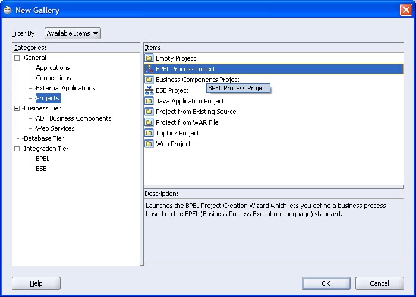Viewport: 416px width, 297px height.
Task: Click the Help button
Action: point(36,283)
